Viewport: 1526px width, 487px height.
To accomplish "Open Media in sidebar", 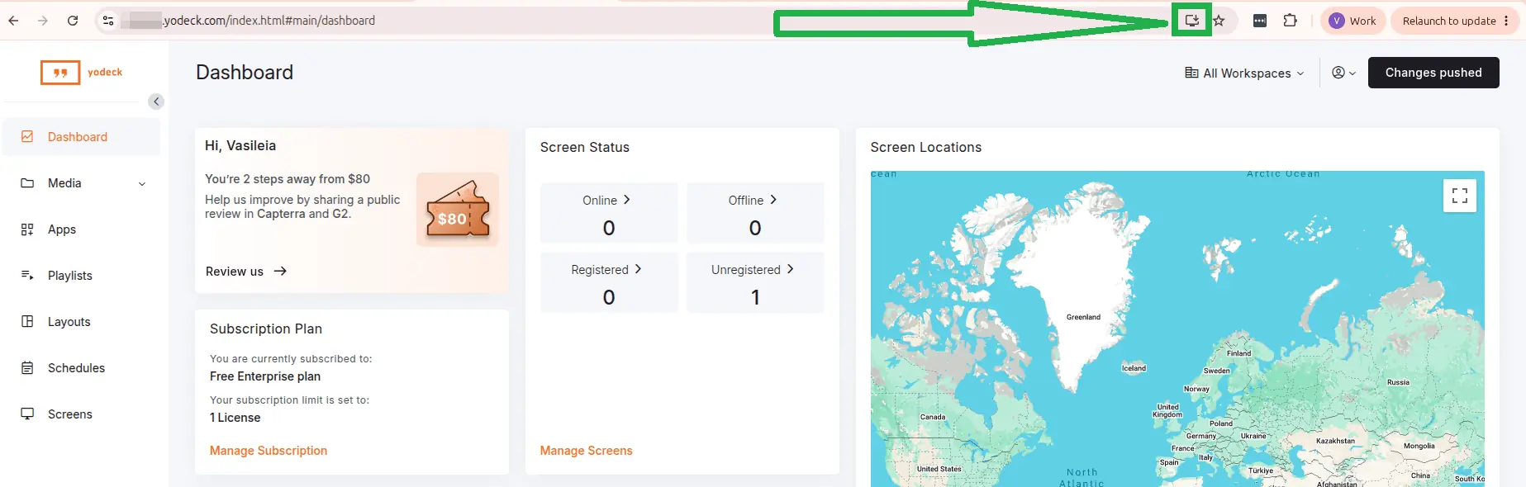I will click(81, 183).
